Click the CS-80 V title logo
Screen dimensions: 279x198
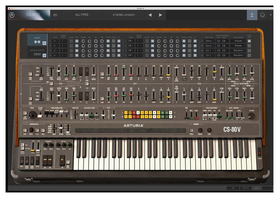click(x=33, y=15)
